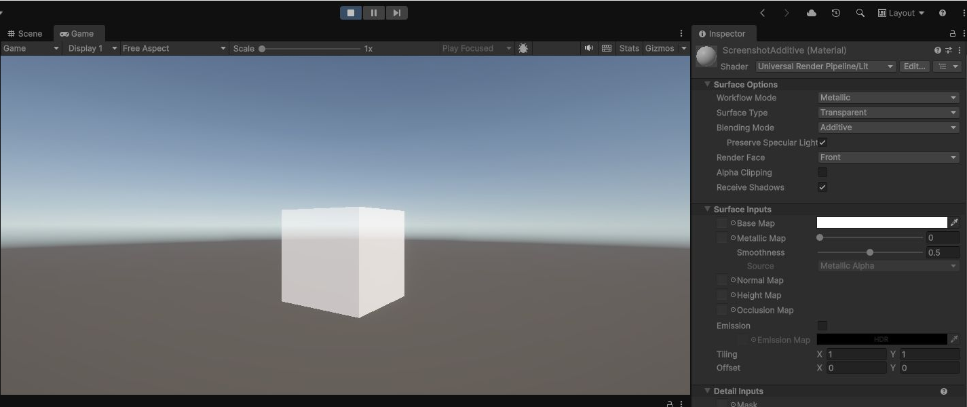Open the Surface Type dropdown
The width and height of the screenshot is (967, 407).
[x=888, y=113]
